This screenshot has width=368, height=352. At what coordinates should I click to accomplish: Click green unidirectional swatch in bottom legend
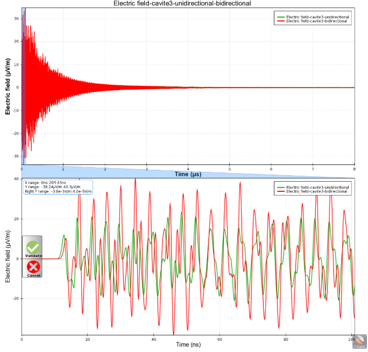pos(281,188)
